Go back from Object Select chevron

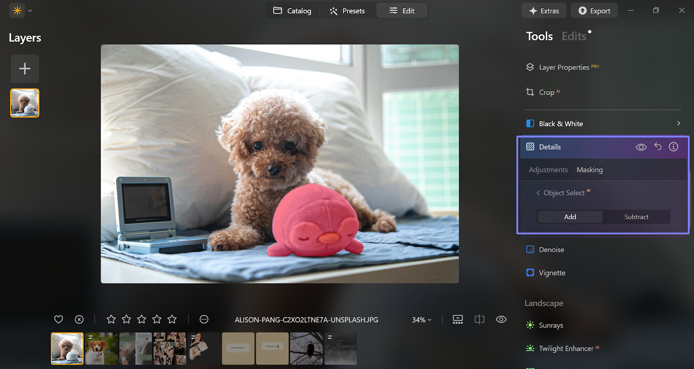click(x=538, y=193)
